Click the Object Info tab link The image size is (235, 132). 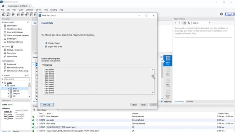6,131
